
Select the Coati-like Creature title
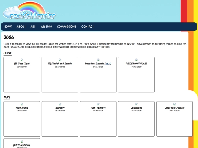175,108
